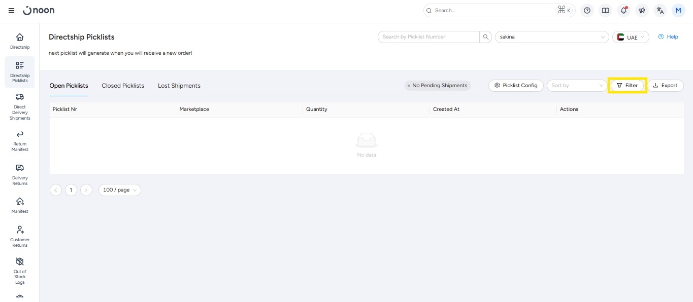Change the 100 / page size selector
This screenshot has height=302, width=693.
(x=119, y=190)
